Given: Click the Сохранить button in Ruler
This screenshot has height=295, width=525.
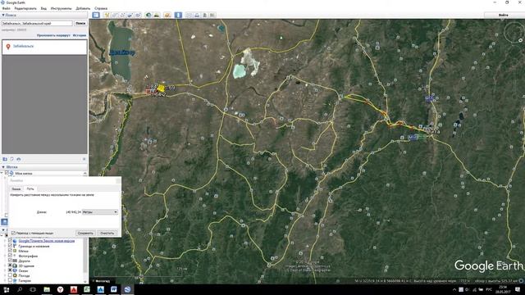Looking at the screenshot, I should pyautogui.click(x=85, y=233).
